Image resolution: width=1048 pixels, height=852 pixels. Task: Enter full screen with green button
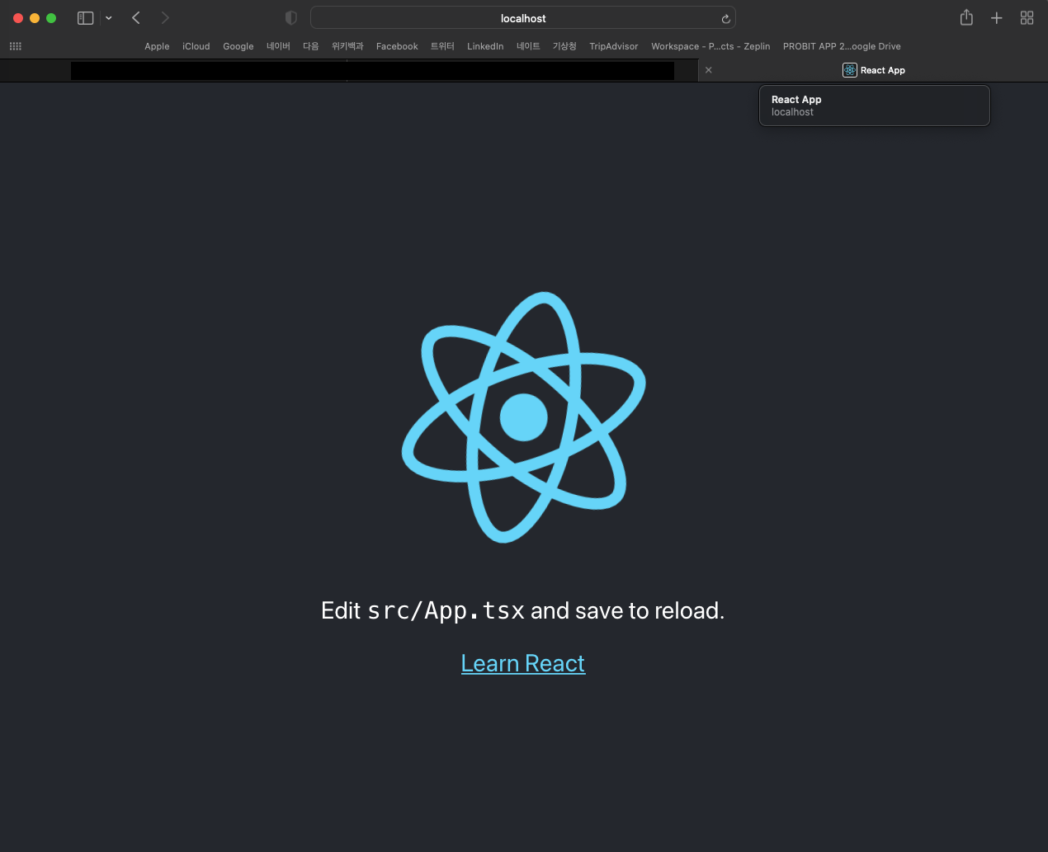[x=51, y=18]
